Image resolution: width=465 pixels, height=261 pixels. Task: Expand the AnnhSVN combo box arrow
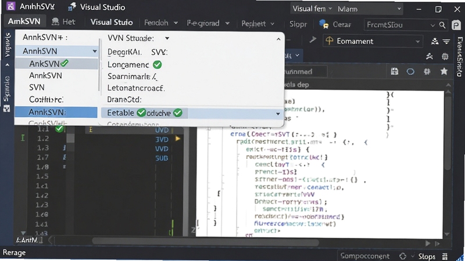coord(95,52)
